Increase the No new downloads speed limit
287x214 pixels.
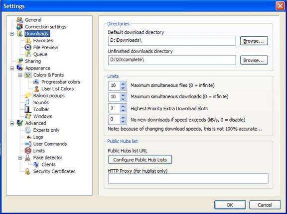123,118
